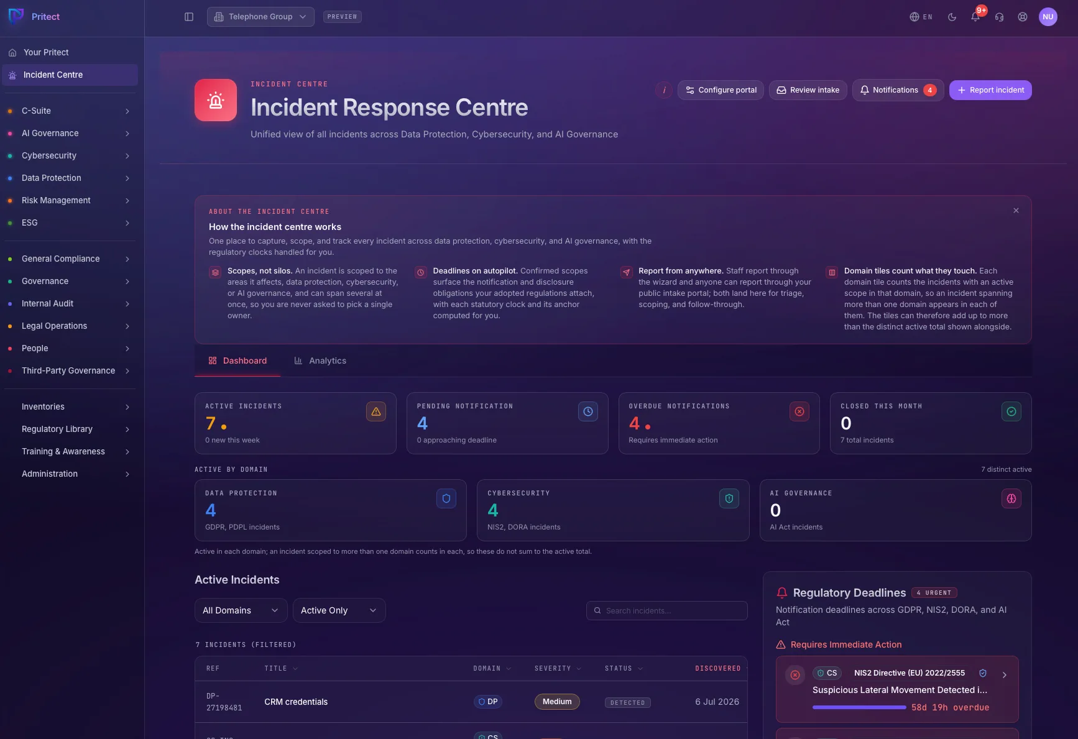1078x739 pixels.
Task: Open Training & Awareness sidebar item
Action: pos(70,451)
